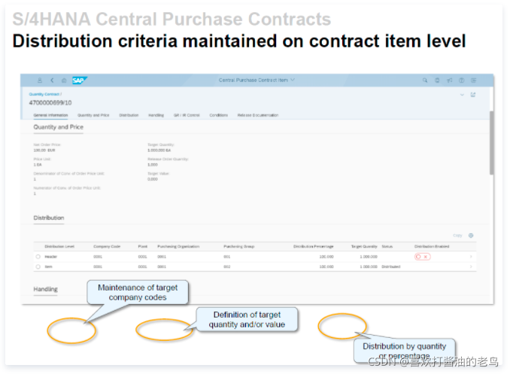Open the megaphone feedback icon
Image resolution: width=510 pixels, height=374 pixels.
tap(450, 80)
